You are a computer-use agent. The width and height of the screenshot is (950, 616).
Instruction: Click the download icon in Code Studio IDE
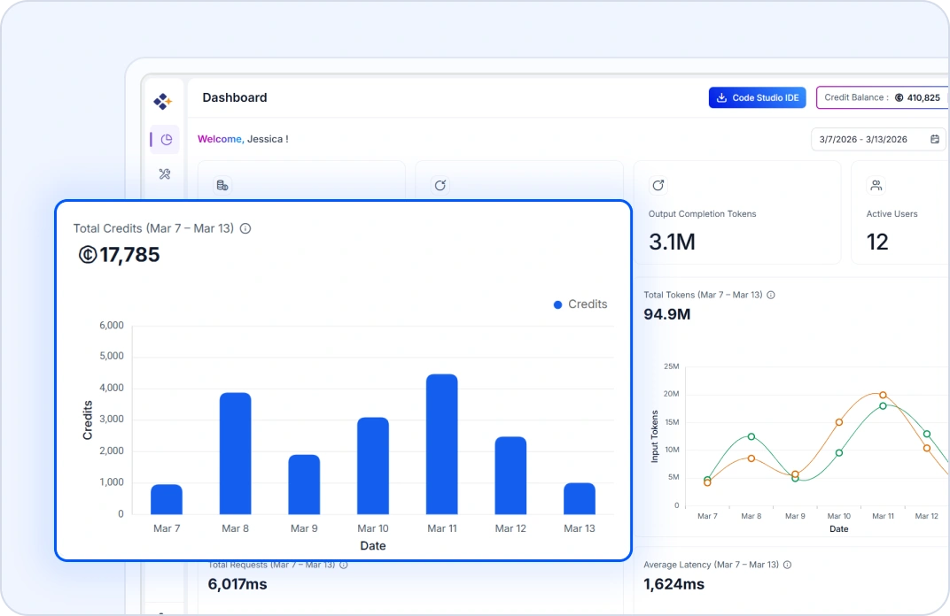(x=724, y=97)
